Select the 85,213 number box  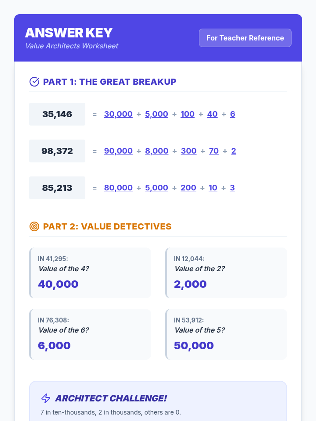[57, 188]
